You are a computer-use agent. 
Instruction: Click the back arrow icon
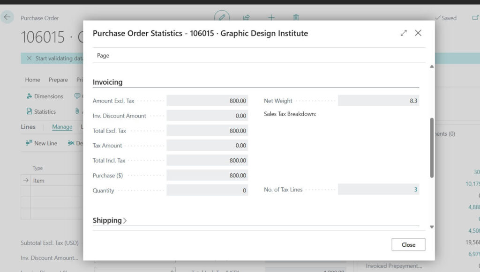7,17
